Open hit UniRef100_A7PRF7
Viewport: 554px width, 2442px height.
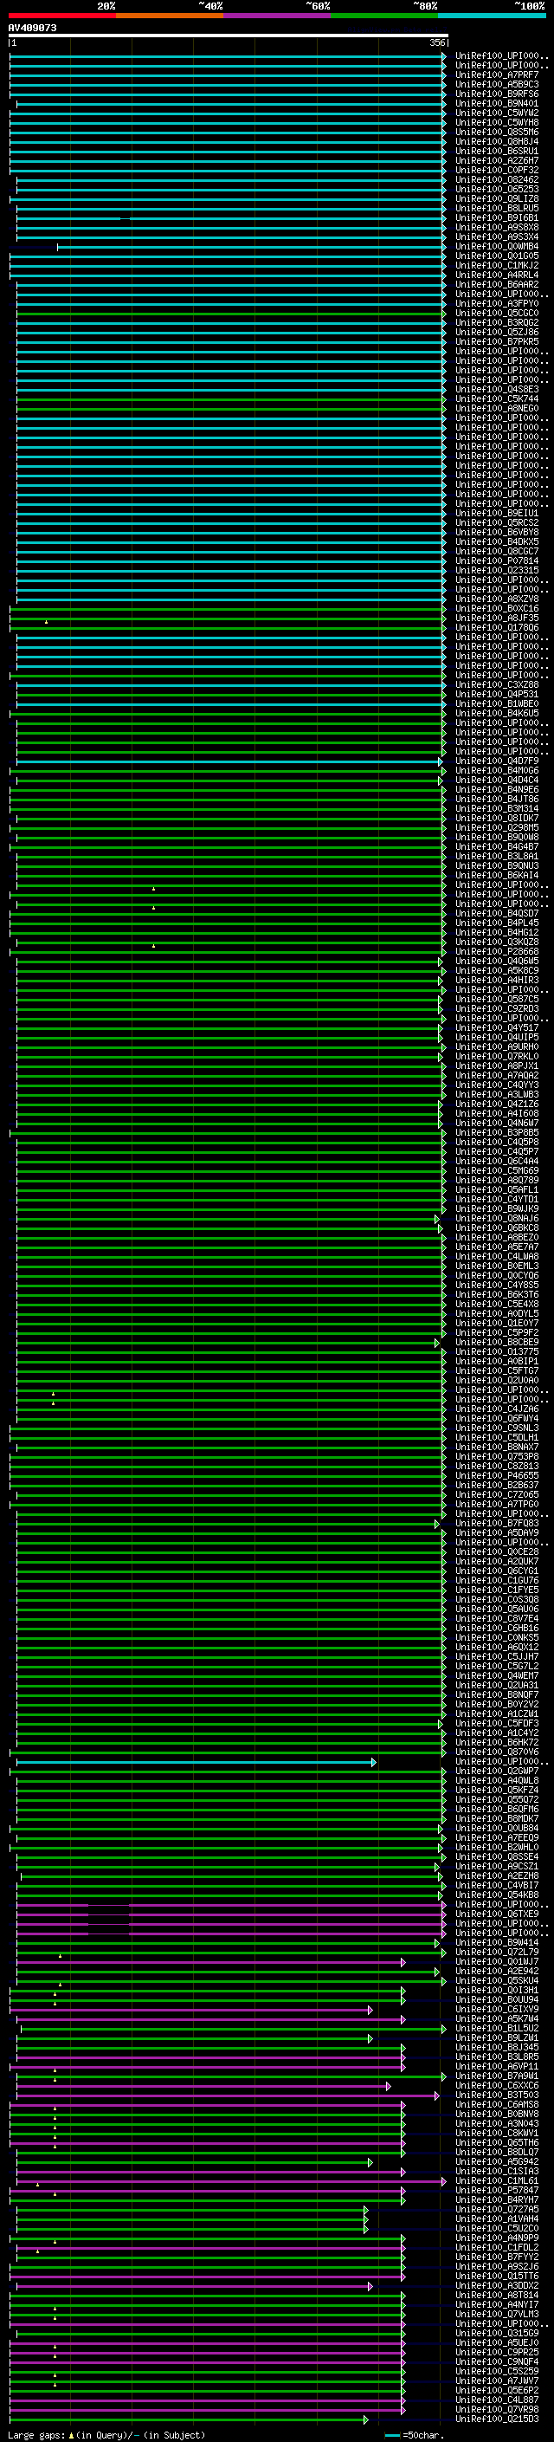tap(496, 74)
